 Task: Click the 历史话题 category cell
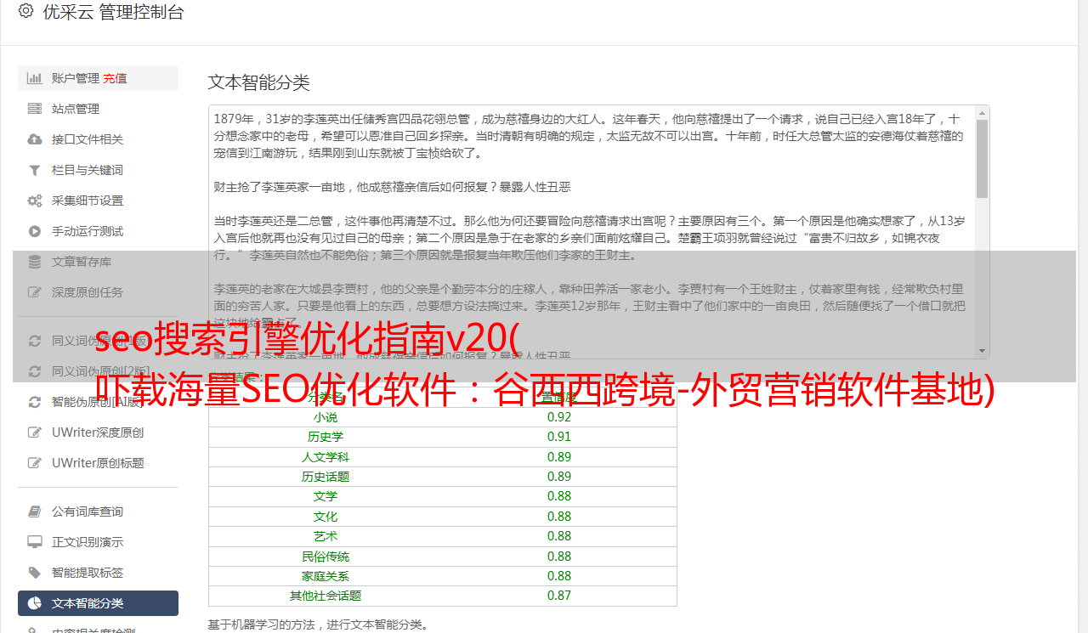[326, 477]
